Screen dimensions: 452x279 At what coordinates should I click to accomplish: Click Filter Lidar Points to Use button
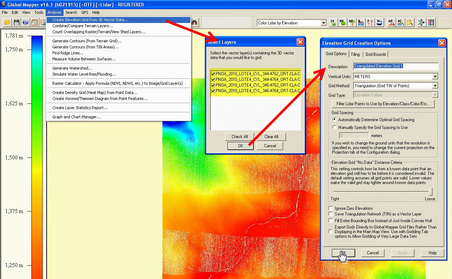383,104
